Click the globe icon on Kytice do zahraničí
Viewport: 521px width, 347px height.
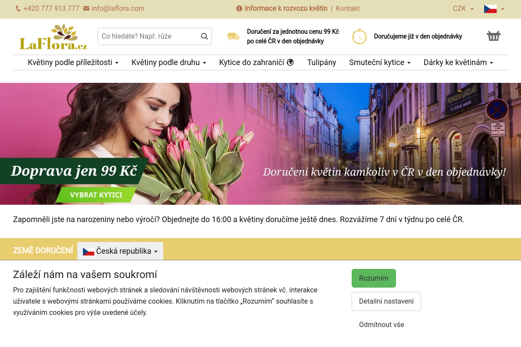tap(290, 62)
